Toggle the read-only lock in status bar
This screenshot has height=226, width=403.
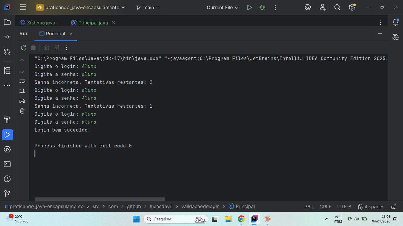(x=394, y=207)
